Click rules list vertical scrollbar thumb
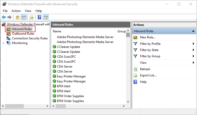The height and width of the screenshot is (115, 197). [128, 35]
